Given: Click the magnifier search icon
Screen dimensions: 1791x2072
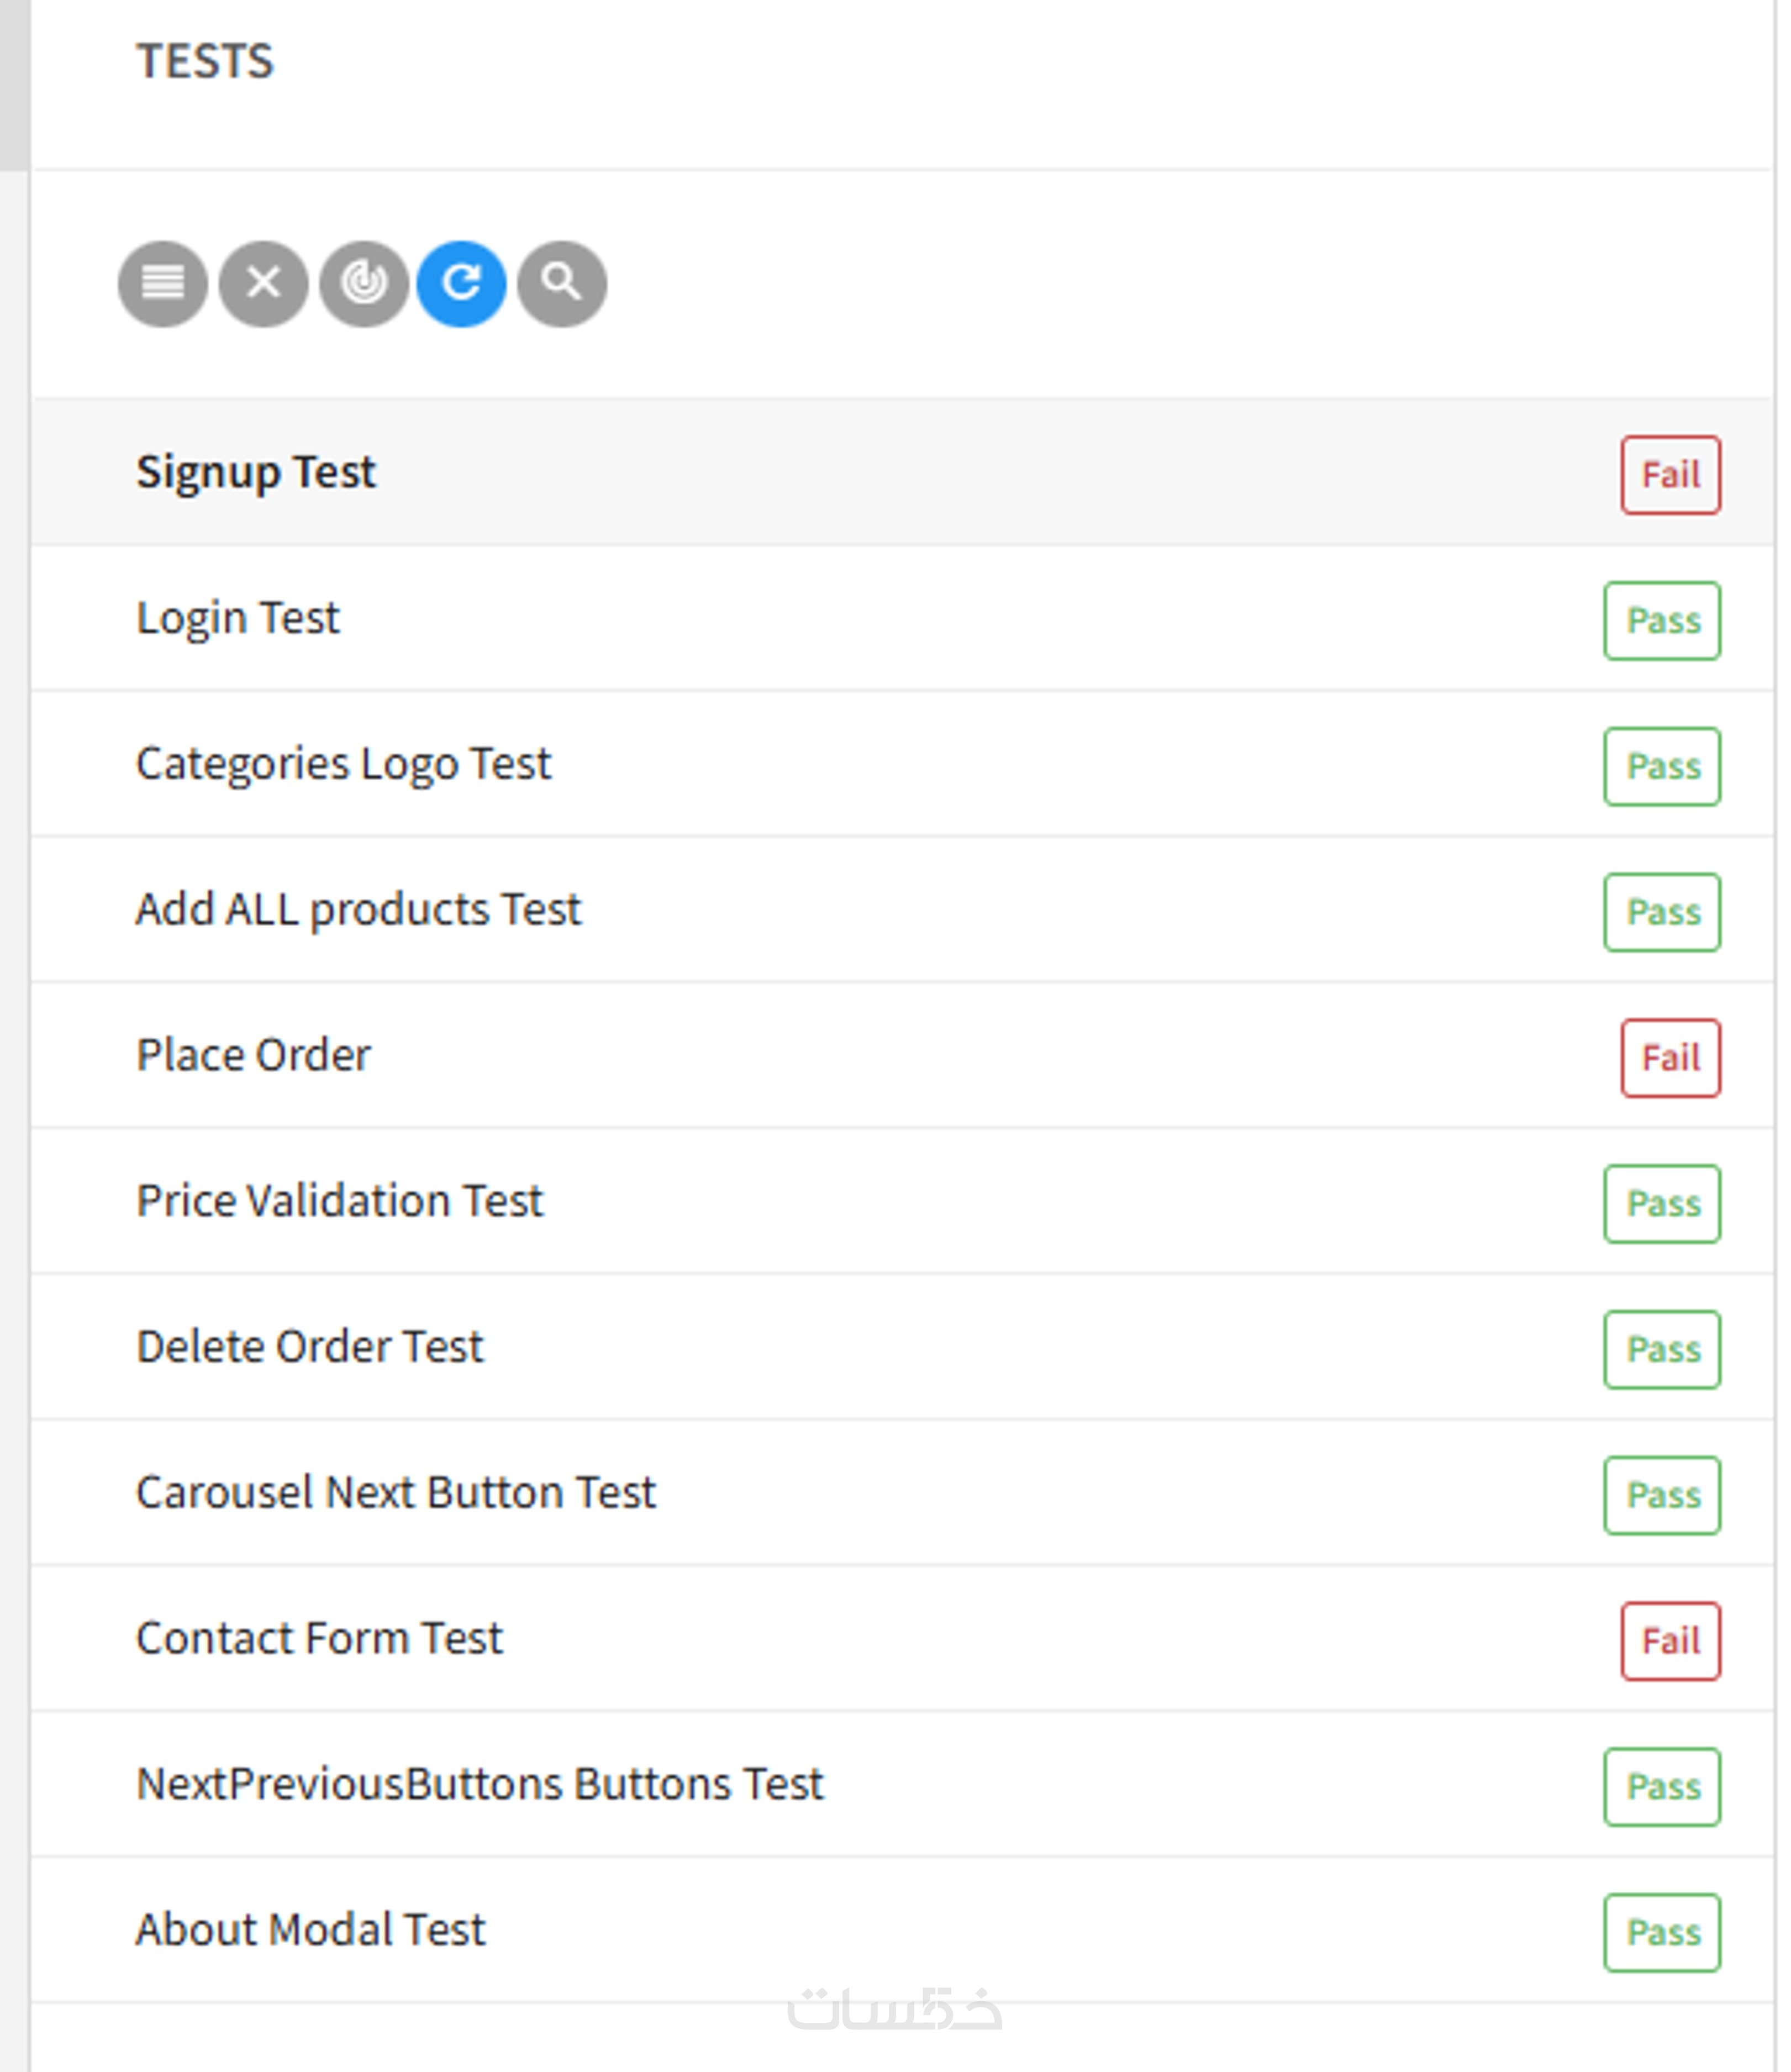Looking at the screenshot, I should click(562, 284).
